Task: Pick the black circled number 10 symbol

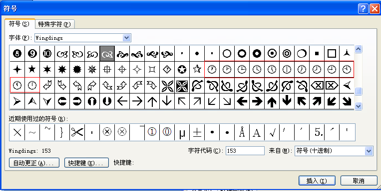Action: tap(47, 54)
